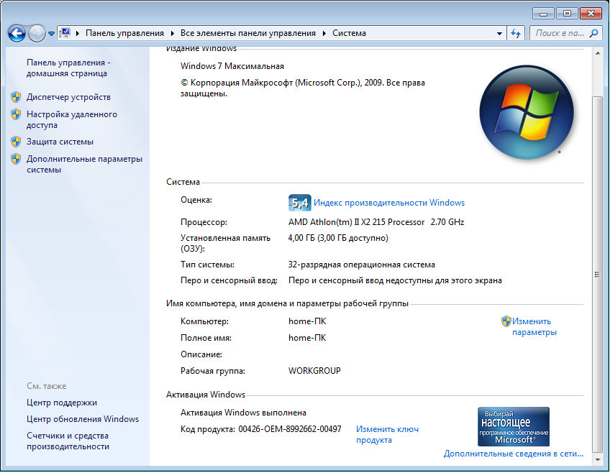This screenshot has height=473, width=610.
Task: Click the product code 00426-OEM-8992662-00497
Action: click(x=290, y=429)
